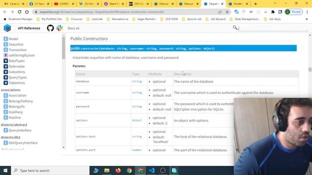The image size is (312, 175).
Task: Open File Explorer from the taskbar
Action: point(107,171)
